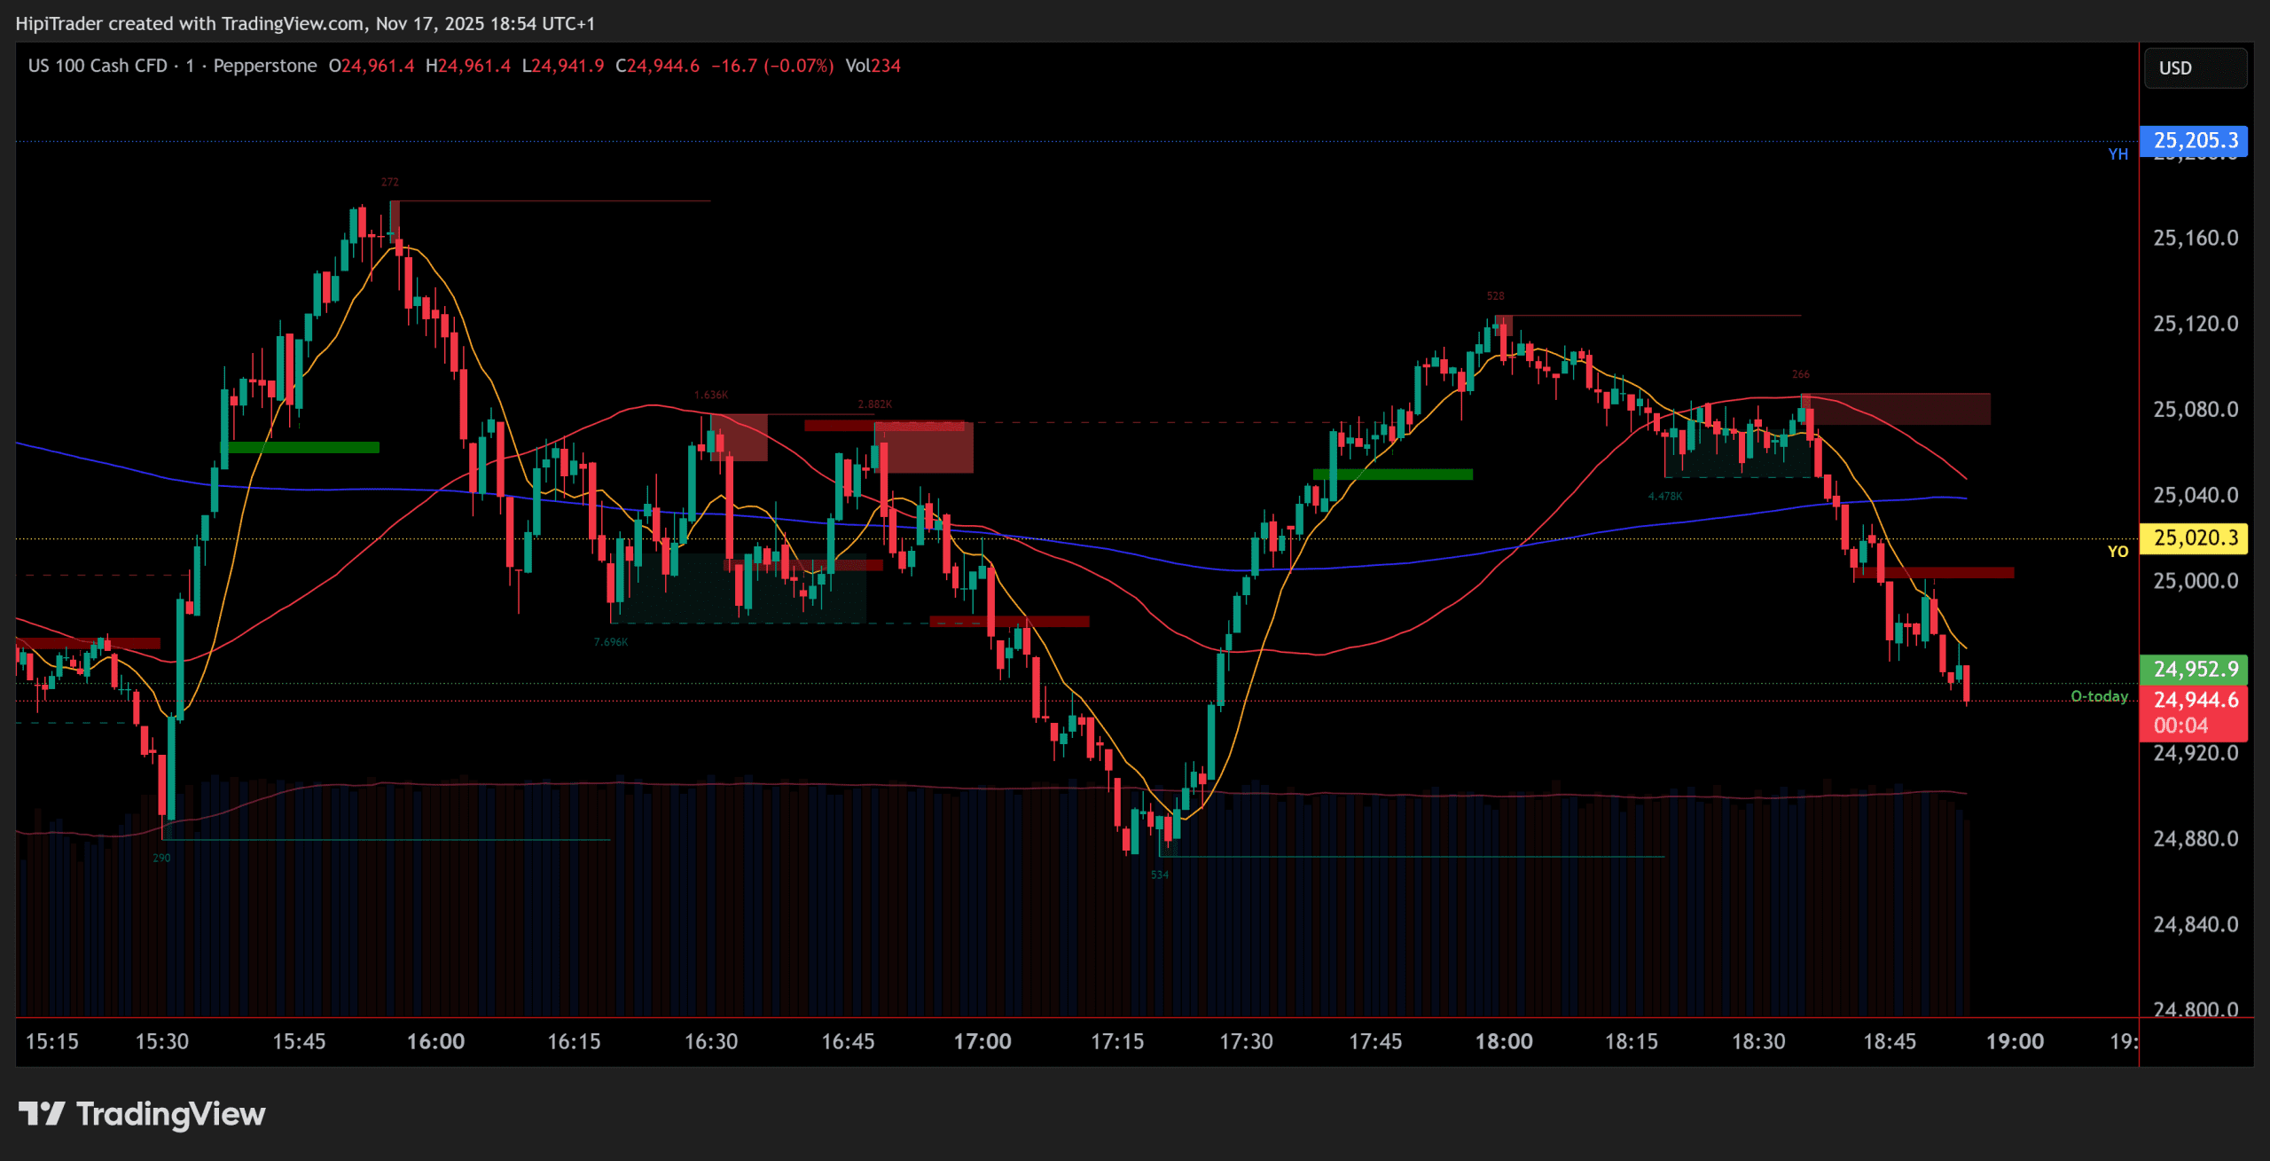Click the 24,880.0 tick on price scale

(x=2196, y=839)
